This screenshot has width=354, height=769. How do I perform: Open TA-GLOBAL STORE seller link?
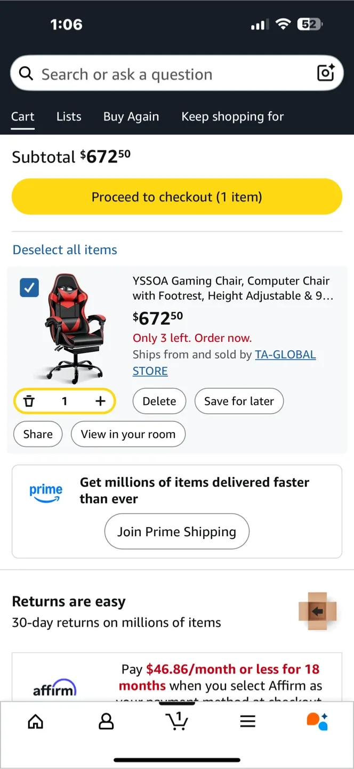coord(285,355)
